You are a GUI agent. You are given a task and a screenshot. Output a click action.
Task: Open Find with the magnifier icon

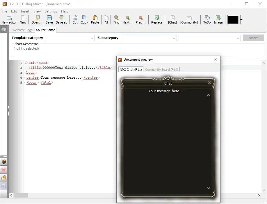click(x=116, y=20)
